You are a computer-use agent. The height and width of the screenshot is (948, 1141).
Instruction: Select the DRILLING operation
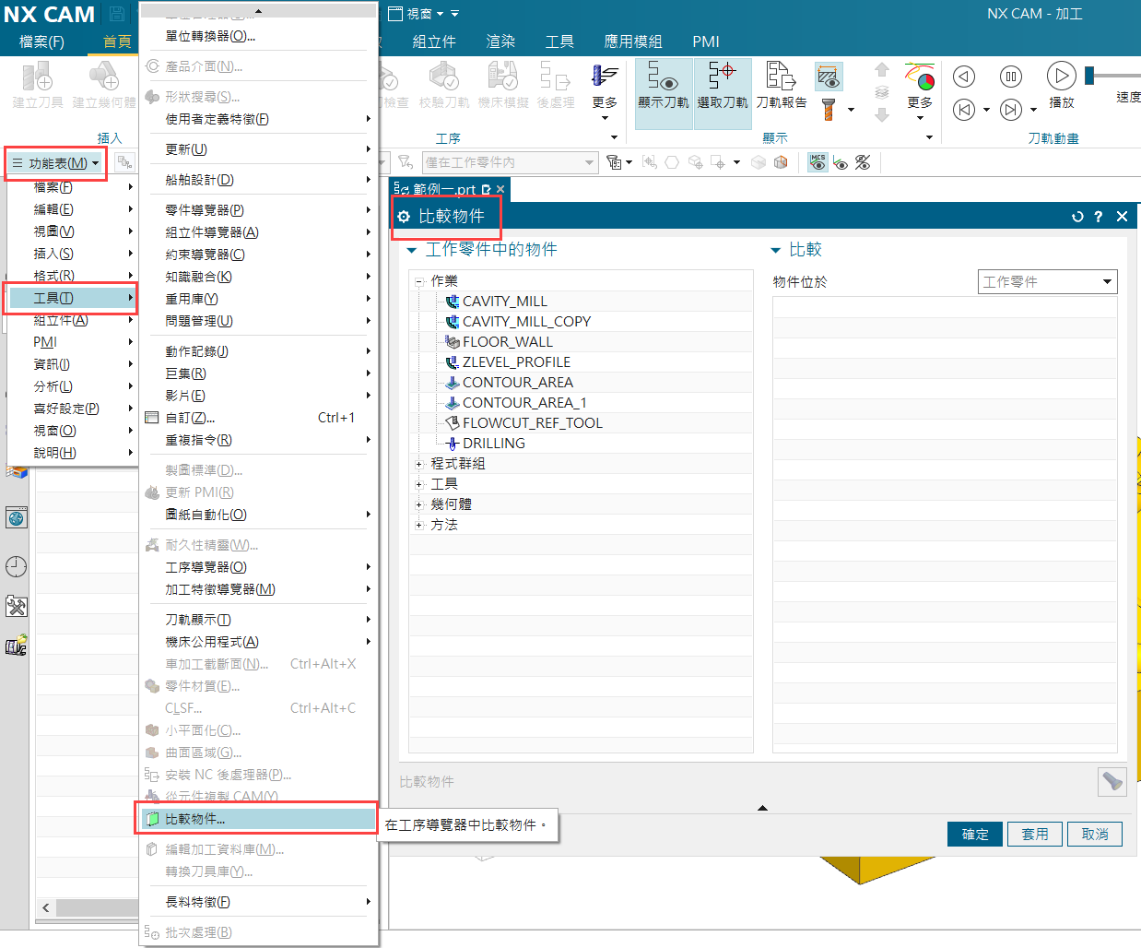494,444
